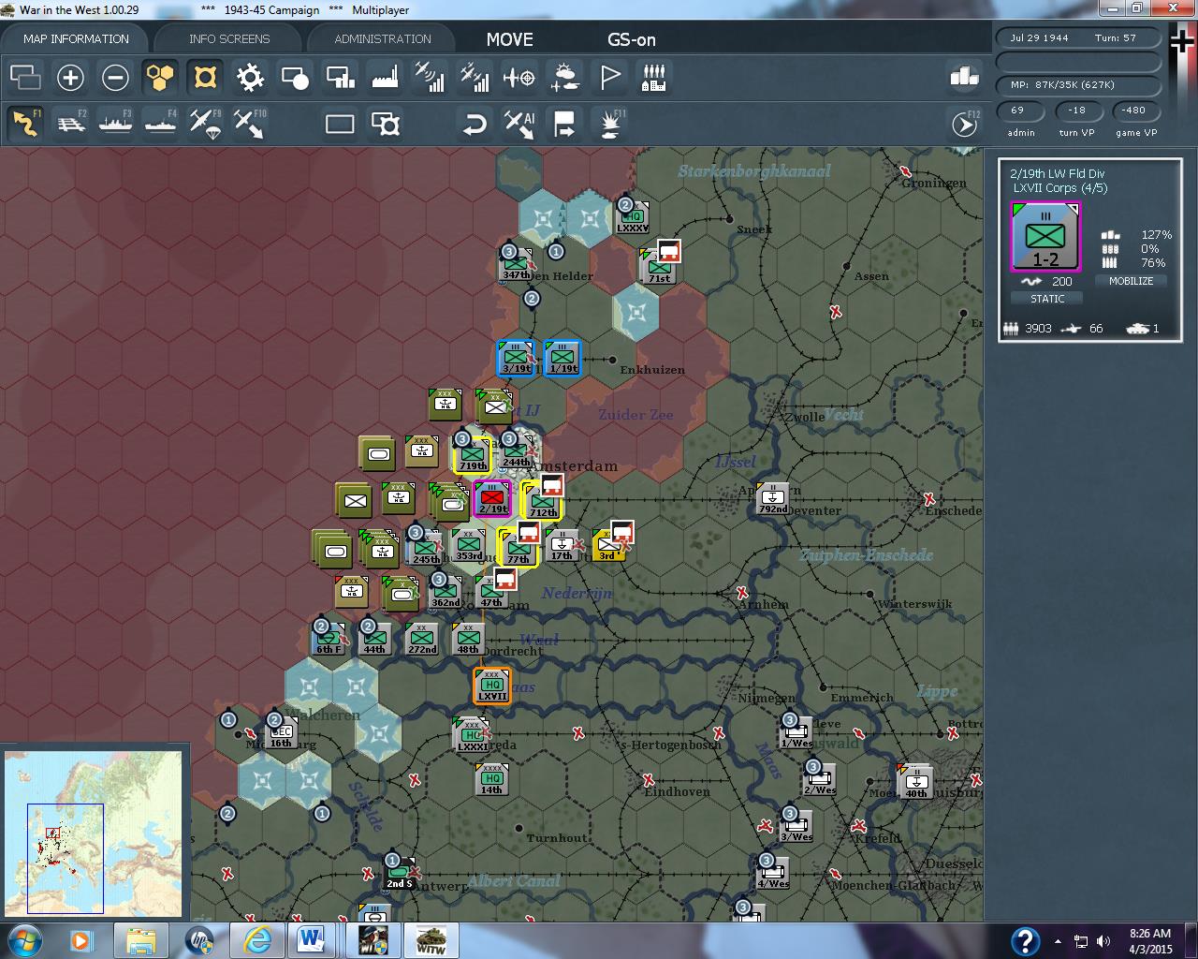Click the bar chart icon top right
Viewport: 1198px width, 959px height.
[964, 76]
